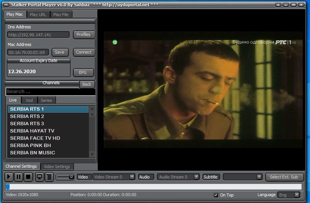The image size is (310, 203).
Task: Select SERBIA RTS 2 channel
Action: [x=48, y=116]
